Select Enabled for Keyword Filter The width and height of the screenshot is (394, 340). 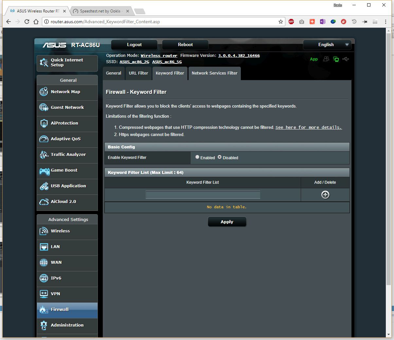click(x=197, y=157)
